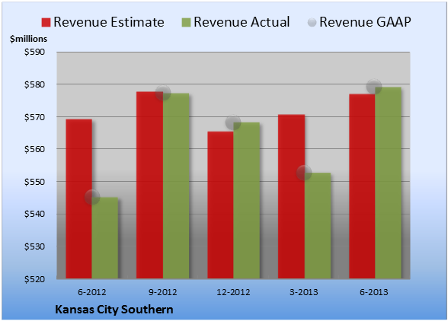
Task: Click the $millions axis unit label
Action: (x=29, y=39)
